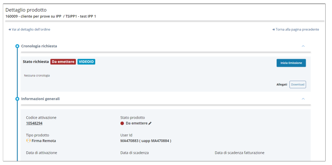This screenshot has height=165, width=332.
Task: Click the Firma Remota product type icon
Action: click(x=28, y=141)
